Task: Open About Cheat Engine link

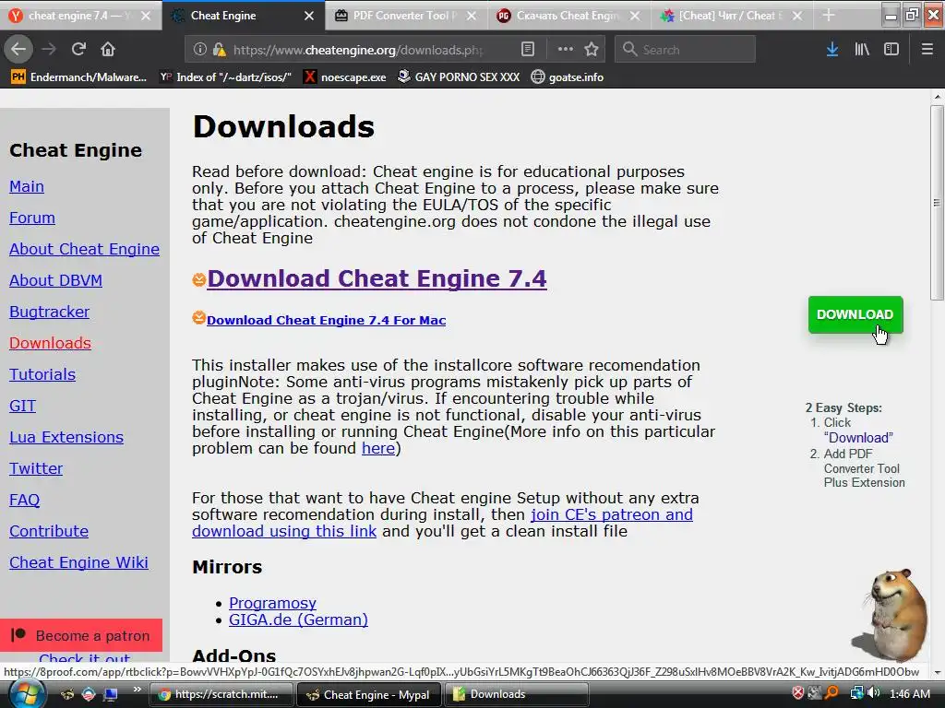Action: pos(84,249)
